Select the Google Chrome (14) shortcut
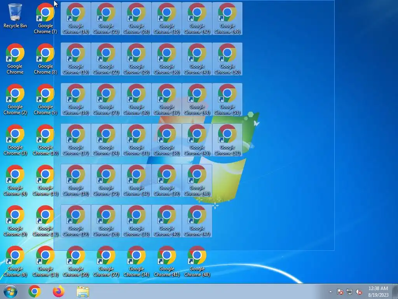The height and width of the screenshot is (299, 398). [76, 18]
